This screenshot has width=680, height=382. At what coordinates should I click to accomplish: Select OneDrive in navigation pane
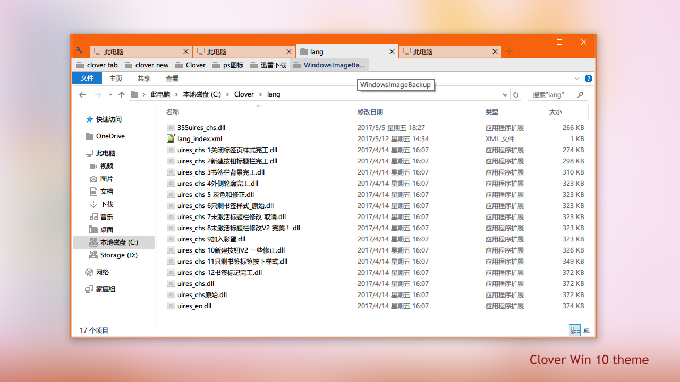[x=110, y=136]
